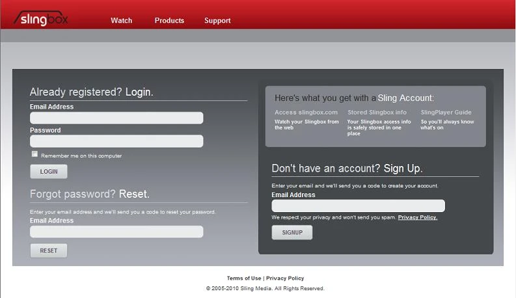
Task: Click the 'Access slingbox.com' heading
Action: click(x=306, y=112)
